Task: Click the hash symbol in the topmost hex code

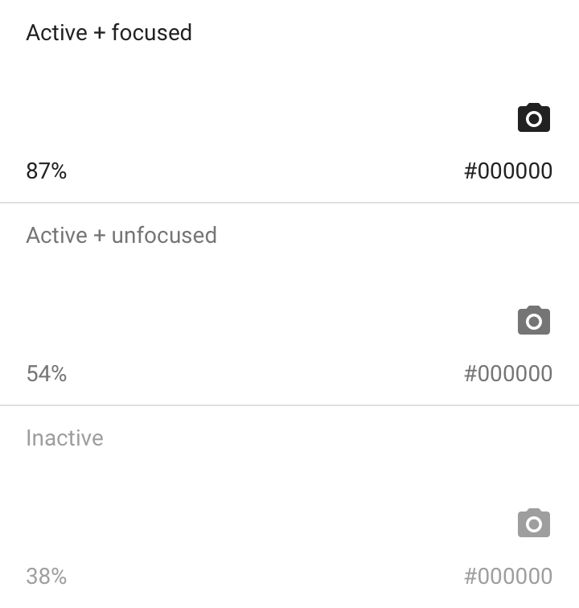Action: [470, 170]
